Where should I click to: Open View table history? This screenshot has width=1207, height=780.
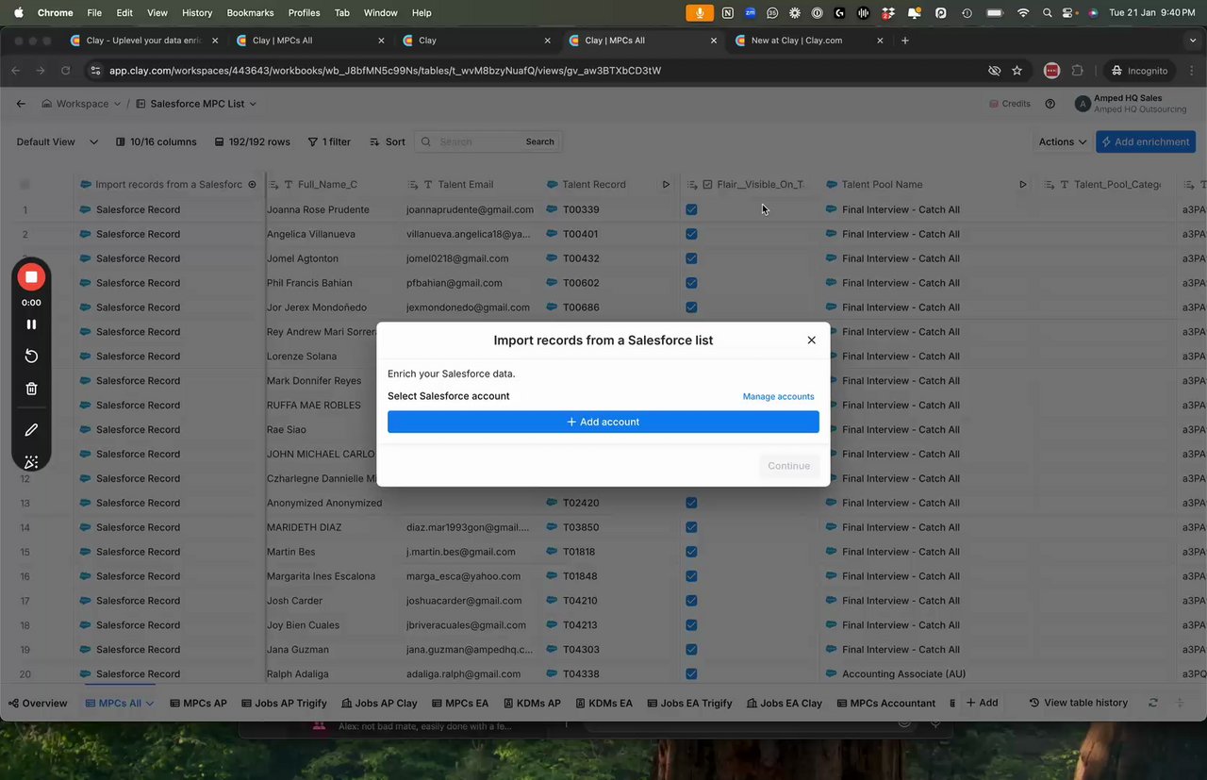tap(1079, 703)
